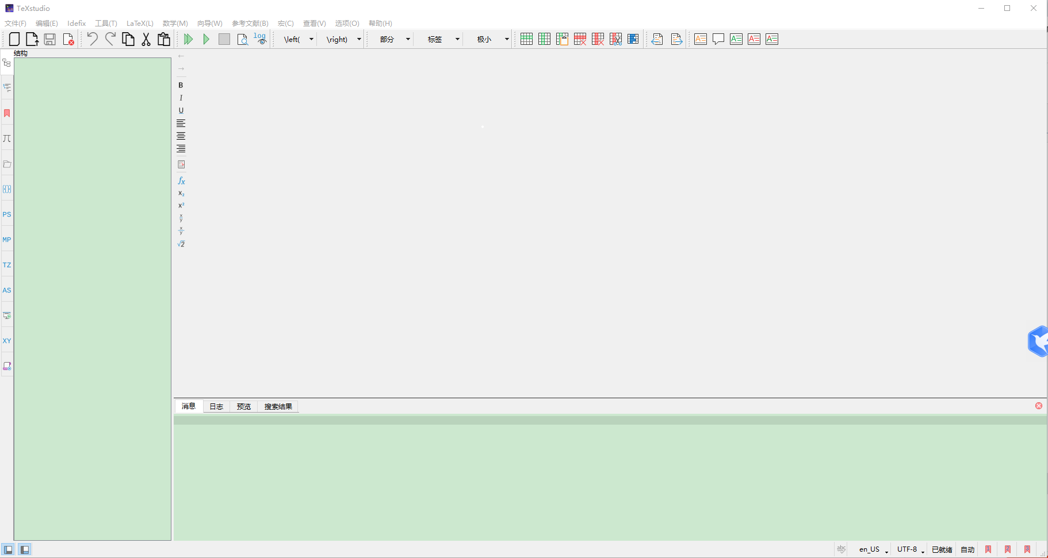Open the LaTeX(L) menu
The width and height of the screenshot is (1048, 558).
(140, 24)
